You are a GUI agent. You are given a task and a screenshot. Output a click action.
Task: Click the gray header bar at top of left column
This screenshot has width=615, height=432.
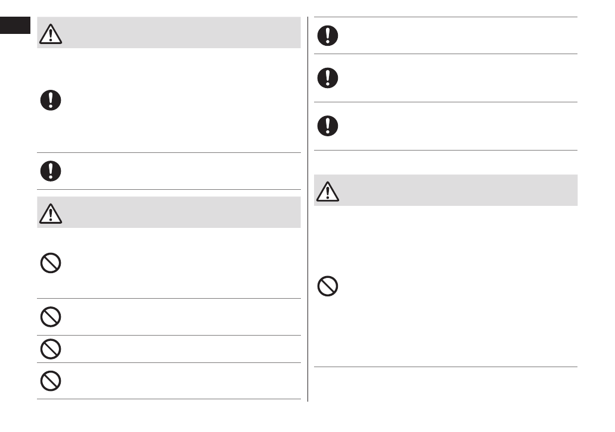[179, 32]
